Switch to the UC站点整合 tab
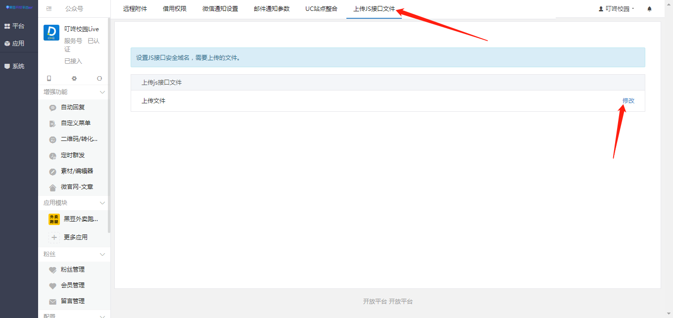The height and width of the screenshot is (318, 673). [x=322, y=9]
